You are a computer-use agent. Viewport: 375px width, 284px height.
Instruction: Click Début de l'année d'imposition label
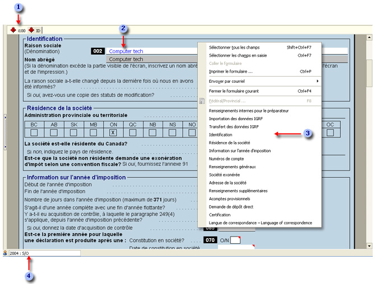coord(58,184)
